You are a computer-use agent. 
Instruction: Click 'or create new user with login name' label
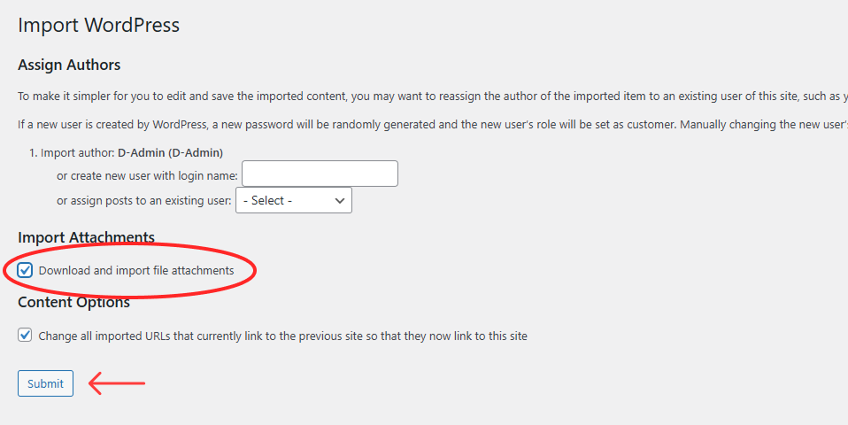(147, 175)
